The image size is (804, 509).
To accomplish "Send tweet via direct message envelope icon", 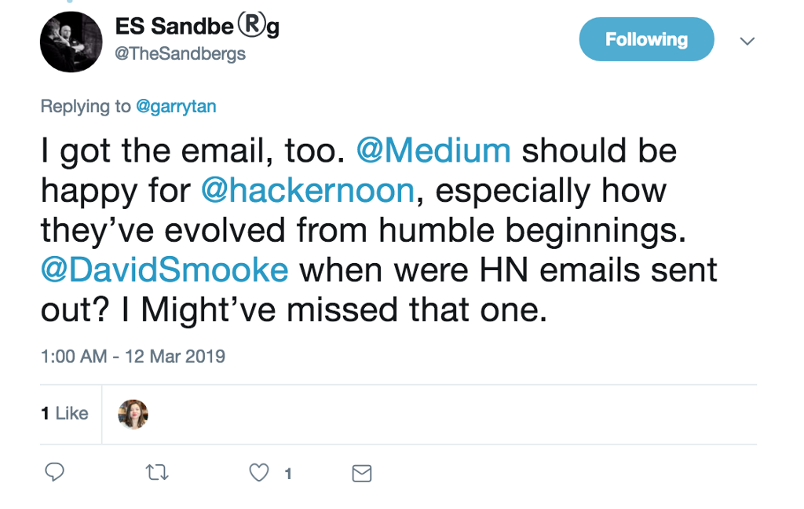I will (x=361, y=474).
